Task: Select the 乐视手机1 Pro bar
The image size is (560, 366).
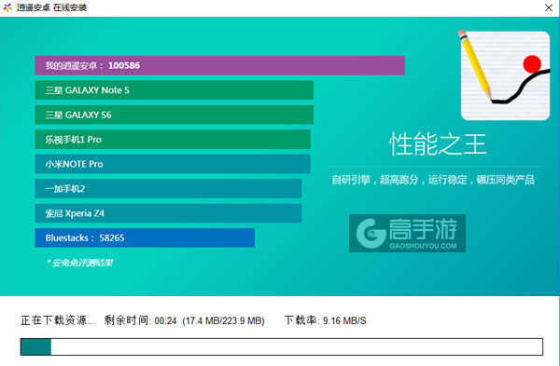Action: 173,140
